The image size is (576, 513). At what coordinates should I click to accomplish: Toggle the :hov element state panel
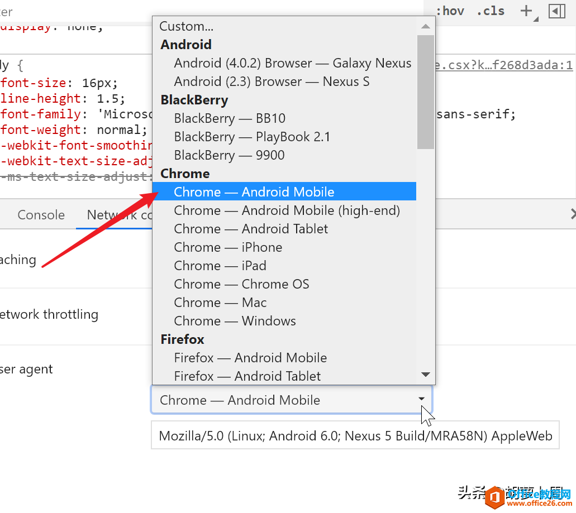[x=450, y=11]
